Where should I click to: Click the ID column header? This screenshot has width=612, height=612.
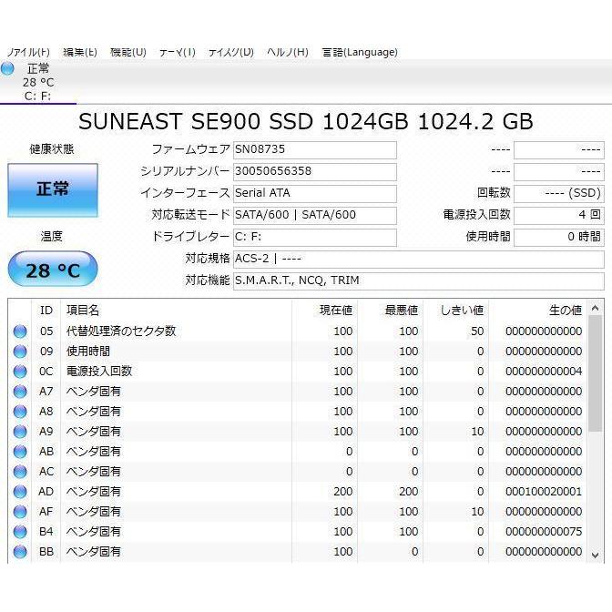[46, 311]
